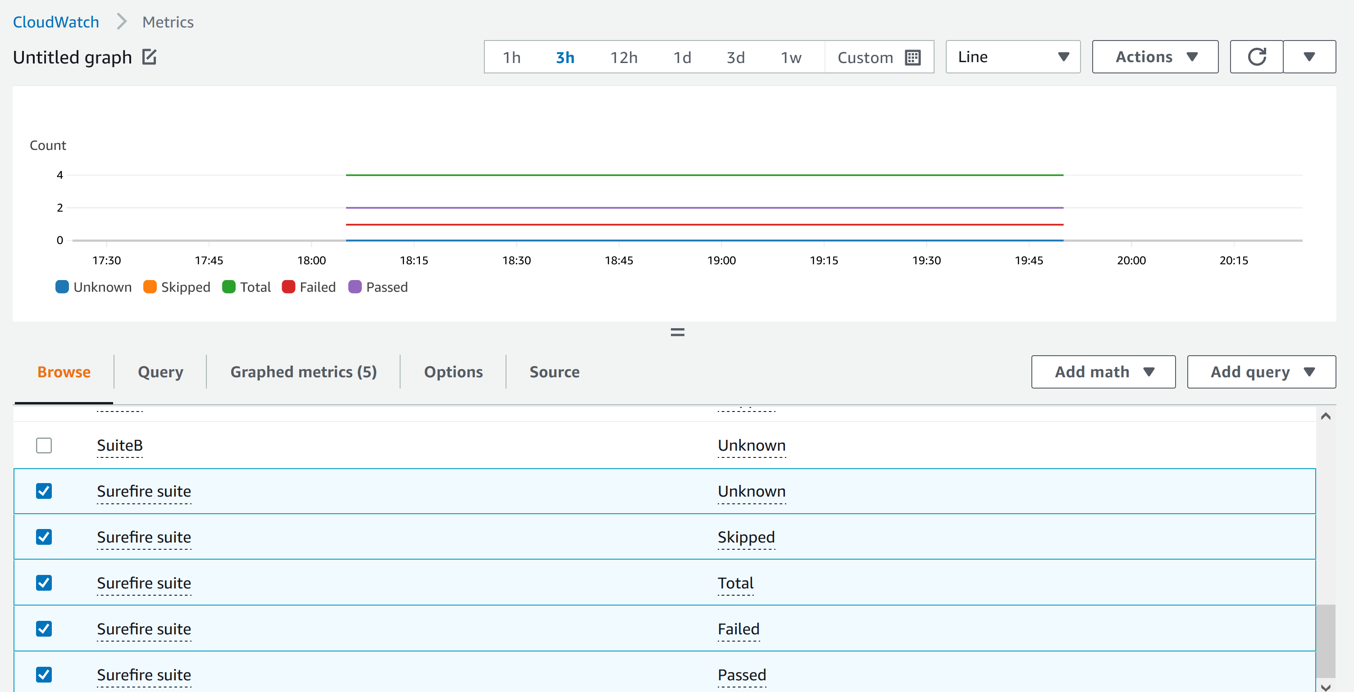This screenshot has width=1354, height=692.
Task: Open the Line chart type dropdown
Action: [1012, 57]
